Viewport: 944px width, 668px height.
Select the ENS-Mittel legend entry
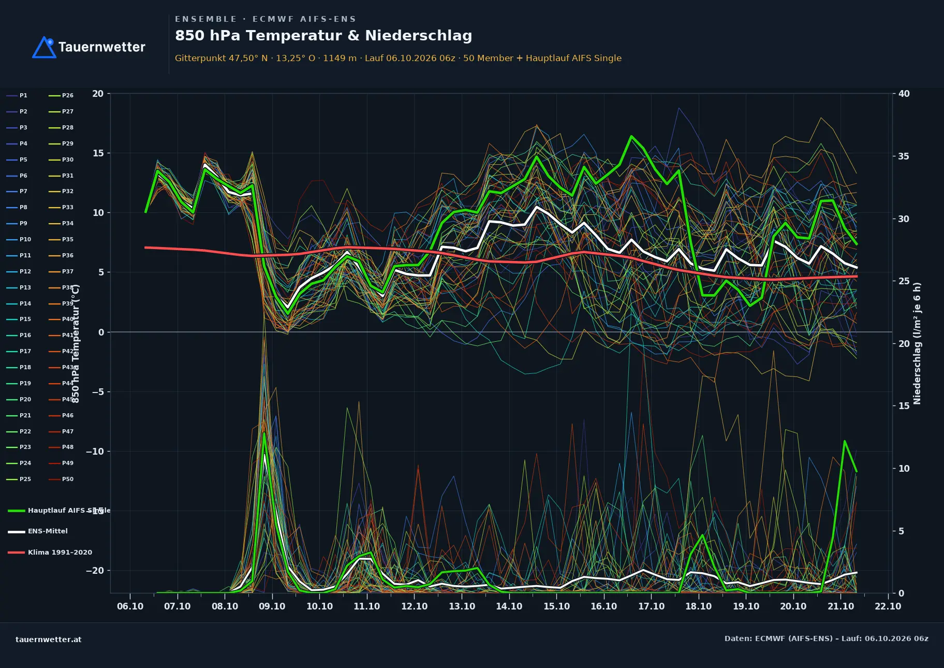click(38, 531)
